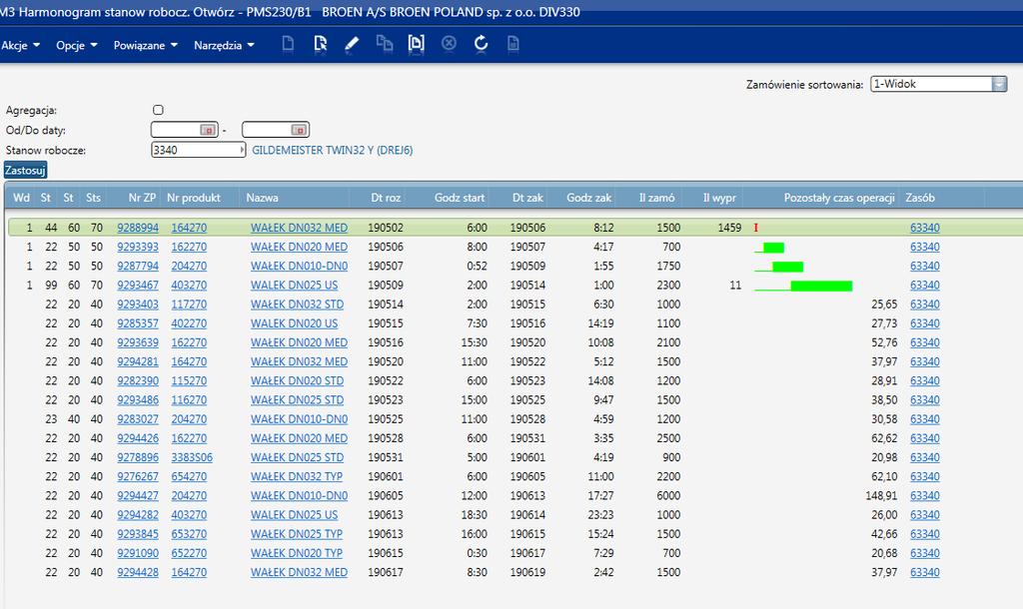
Task: Open the Narzędzia menu
Action: [224, 45]
